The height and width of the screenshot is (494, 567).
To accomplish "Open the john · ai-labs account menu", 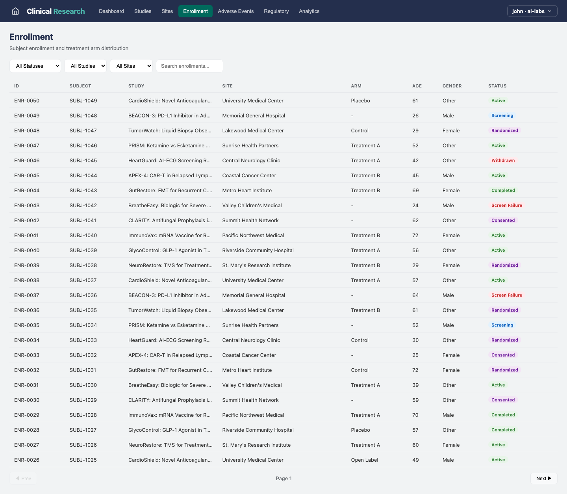I will point(532,11).
